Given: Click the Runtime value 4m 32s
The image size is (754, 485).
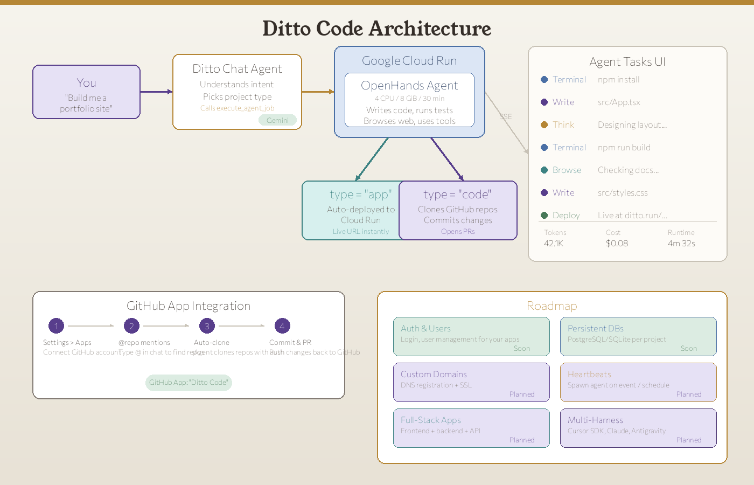Looking at the screenshot, I should (x=681, y=244).
